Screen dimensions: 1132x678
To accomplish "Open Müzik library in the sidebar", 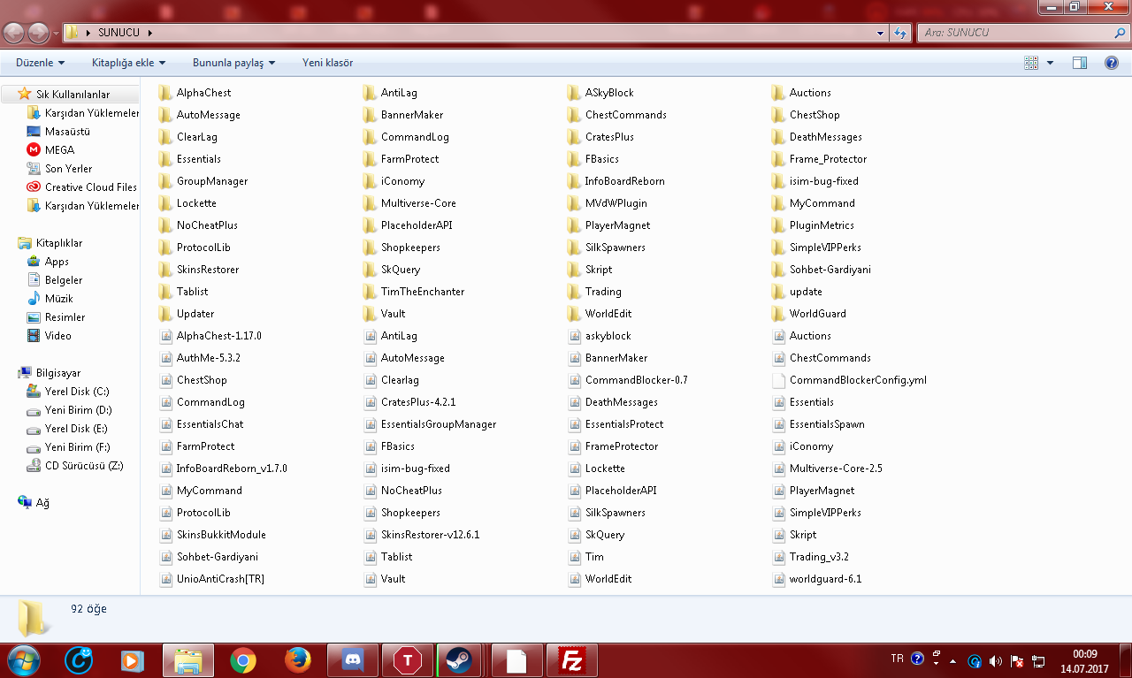I will 58,299.
